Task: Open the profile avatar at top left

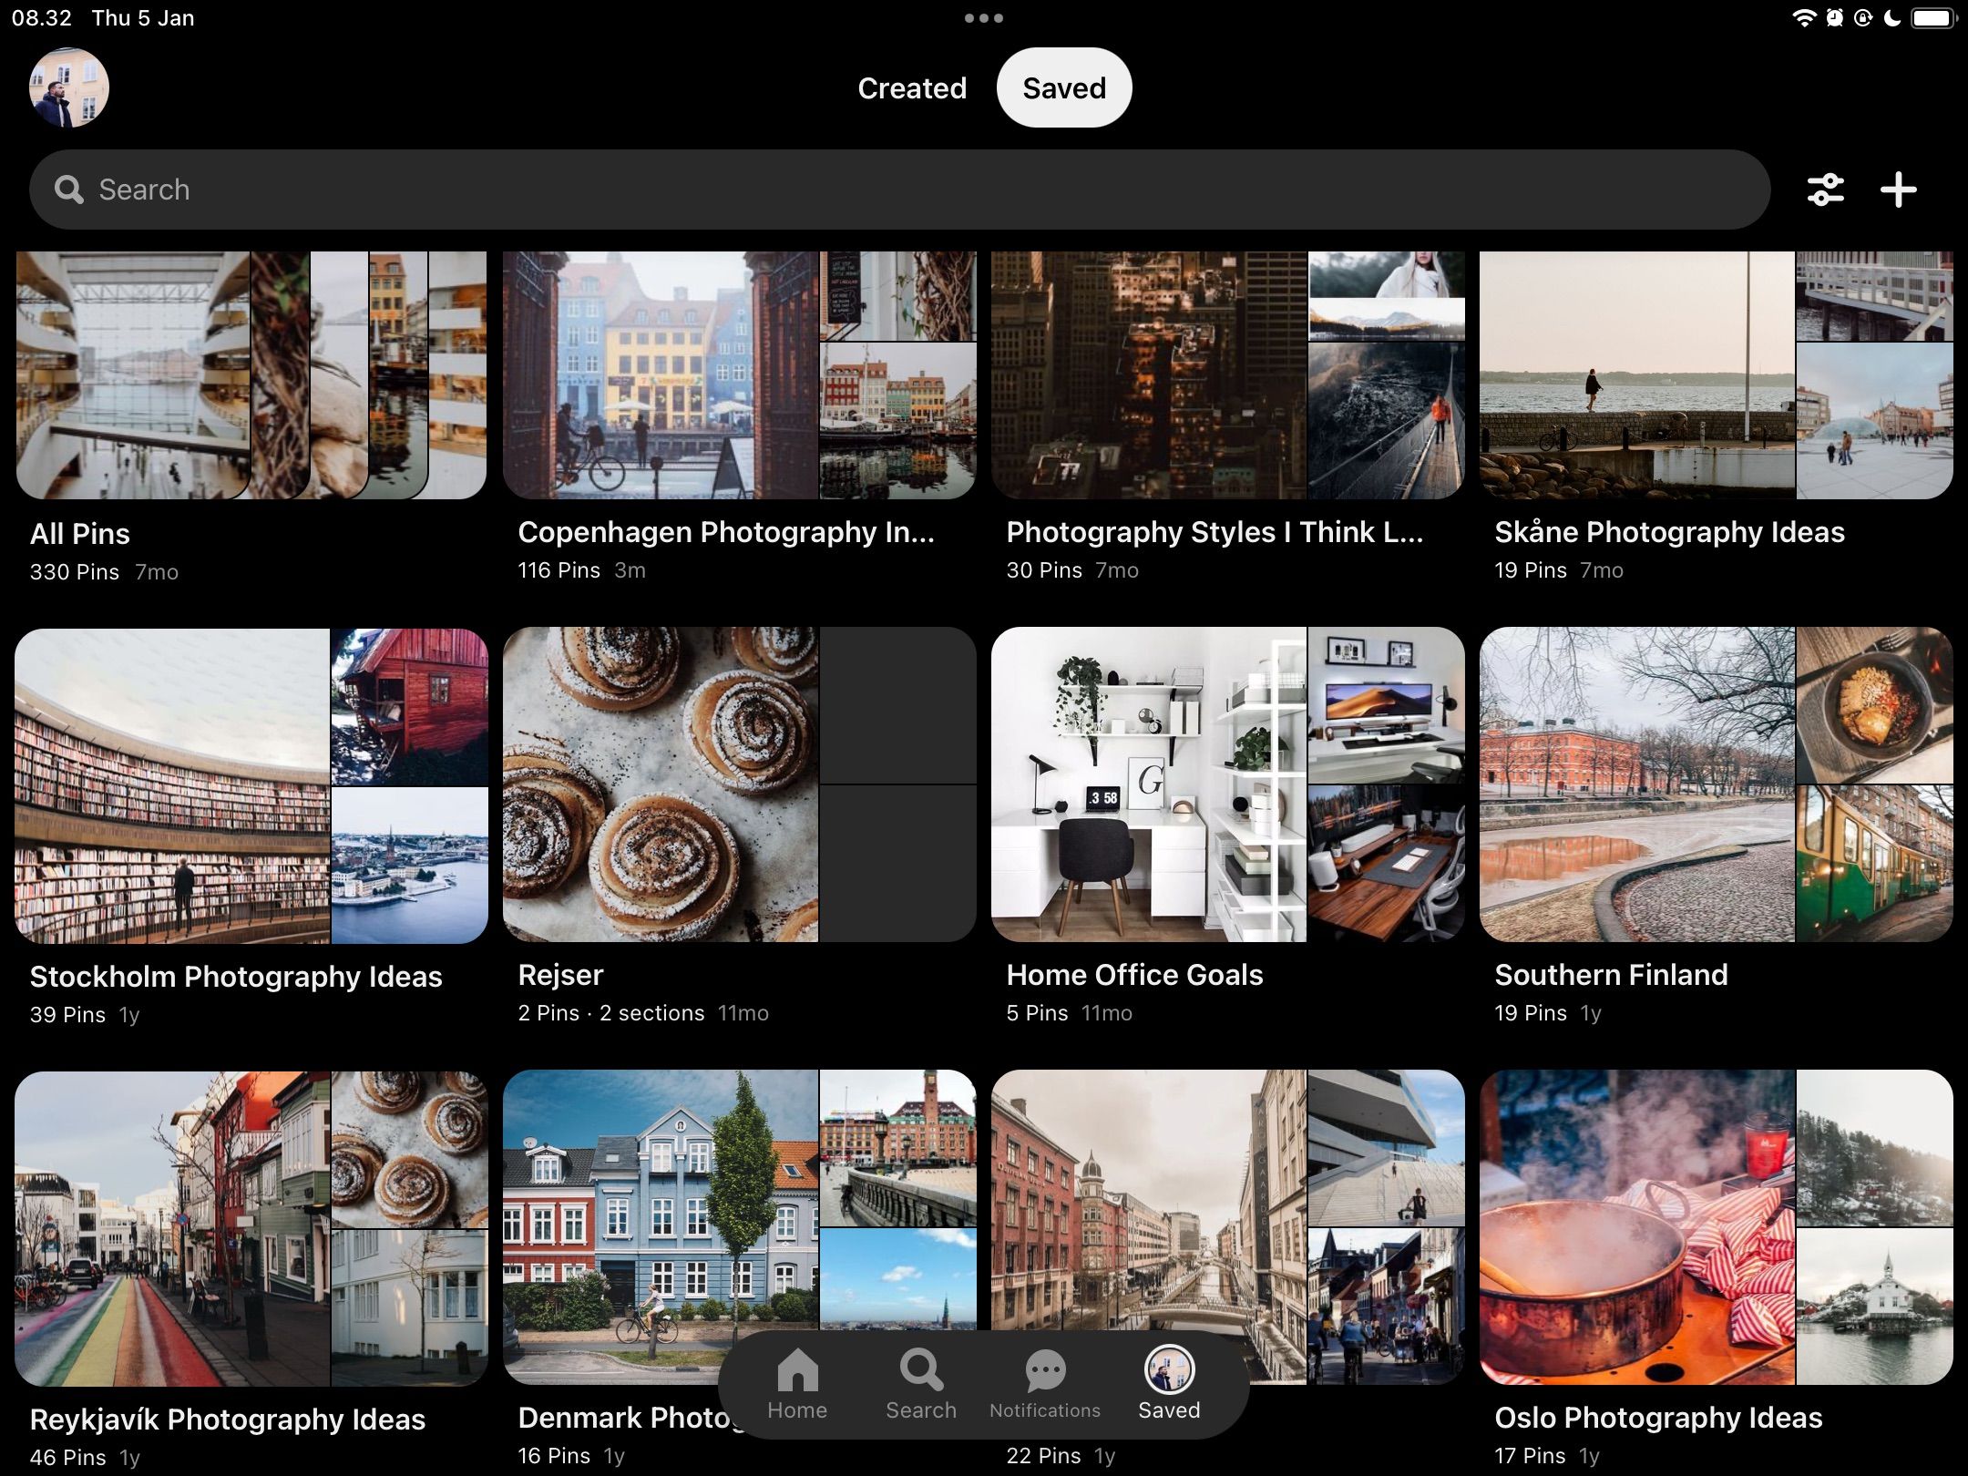Action: point(69,87)
